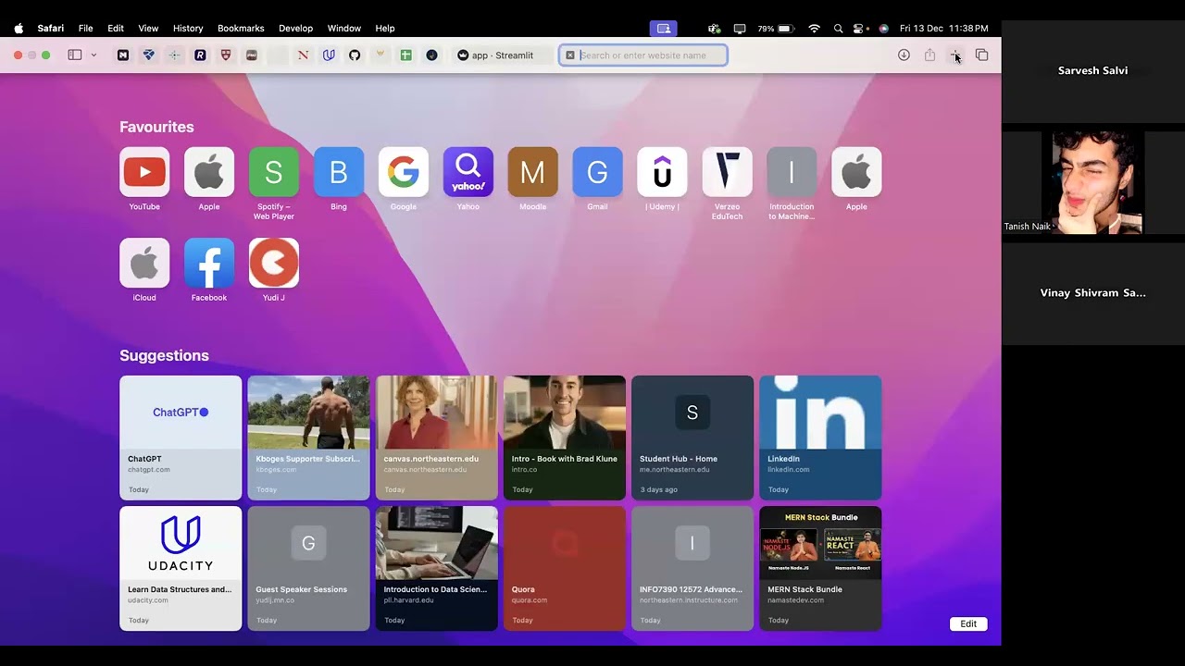This screenshot has width=1185, height=666.
Task: Open Spotlight search in menu bar
Action: 838,29
